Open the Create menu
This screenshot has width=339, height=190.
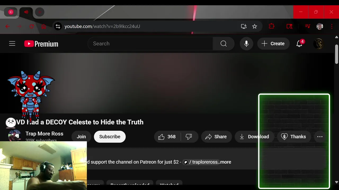click(x=273, y=44)
